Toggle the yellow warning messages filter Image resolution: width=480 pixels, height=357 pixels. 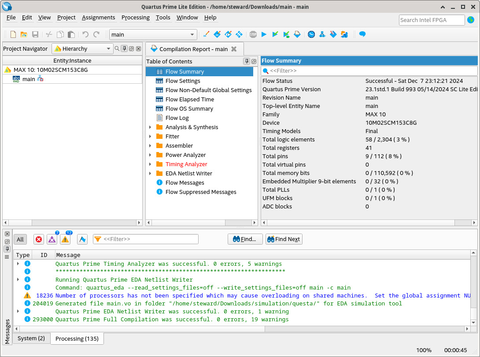[65, 239]
